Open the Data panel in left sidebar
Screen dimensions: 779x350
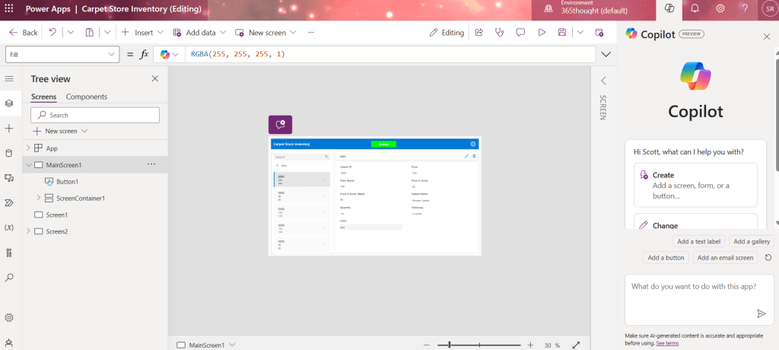[9, 153]
